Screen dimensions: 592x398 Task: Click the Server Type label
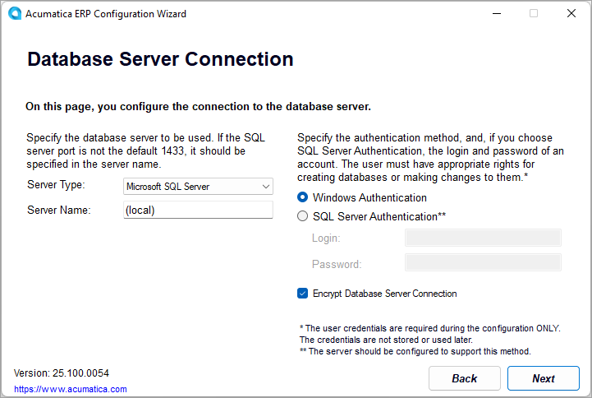[x=56, y=185]
